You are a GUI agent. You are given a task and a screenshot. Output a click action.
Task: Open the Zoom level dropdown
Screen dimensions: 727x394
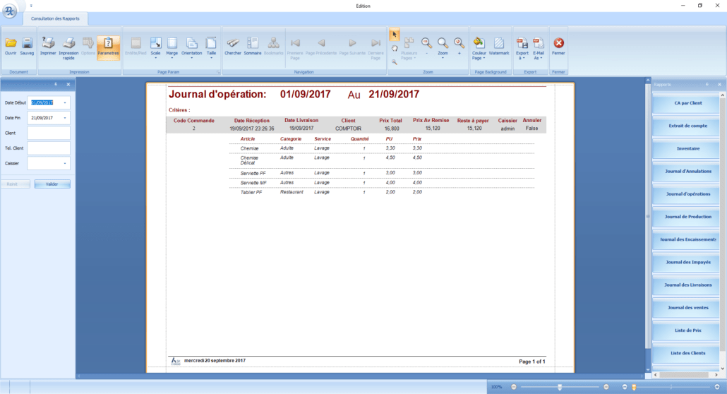[x=443, y=48]
